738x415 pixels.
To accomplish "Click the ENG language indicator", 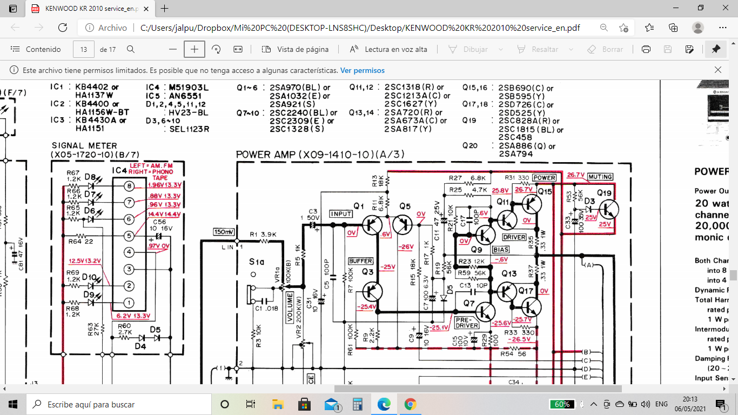I will point(661,404).
